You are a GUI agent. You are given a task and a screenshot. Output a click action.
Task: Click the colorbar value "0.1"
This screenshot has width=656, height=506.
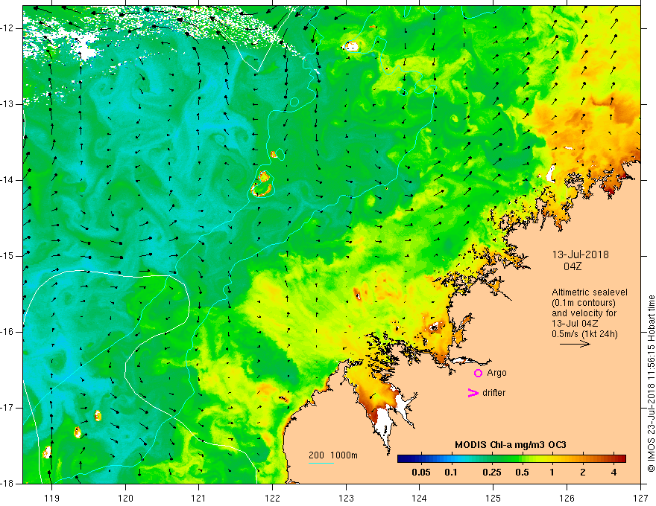[450, 473]
